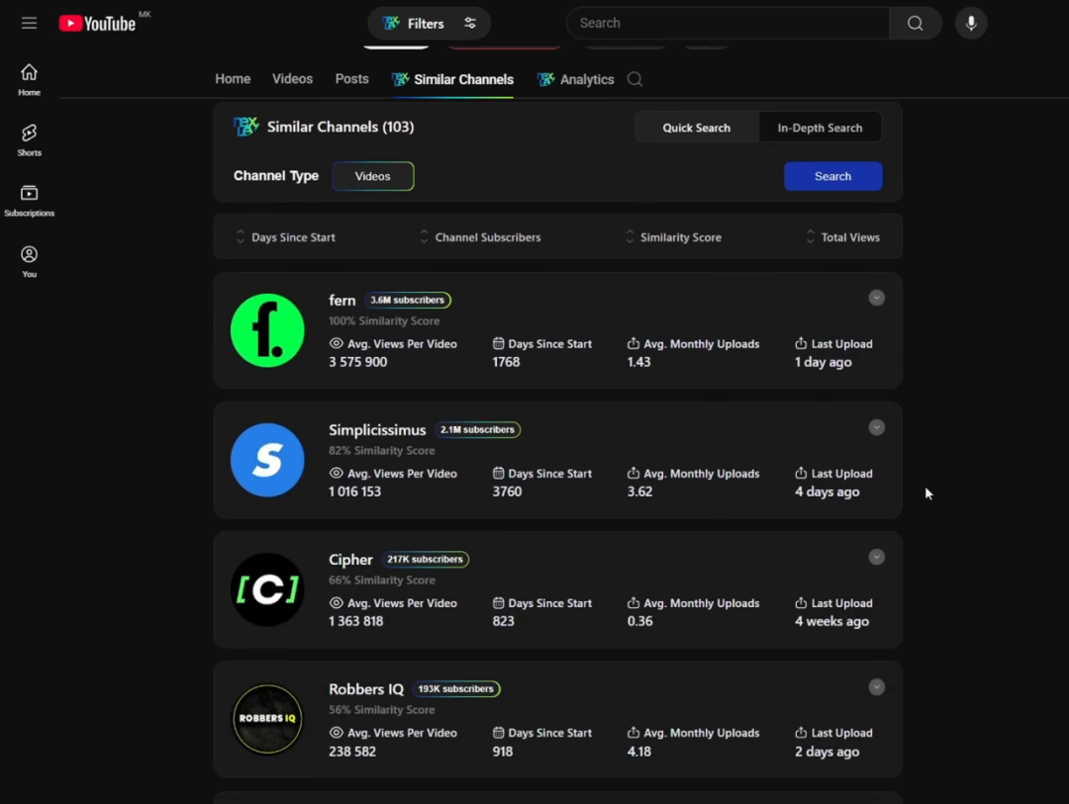The image size is (1069, 804).
Task: Click the 82% Similarity Score text
Action: [x=382, y=450]
